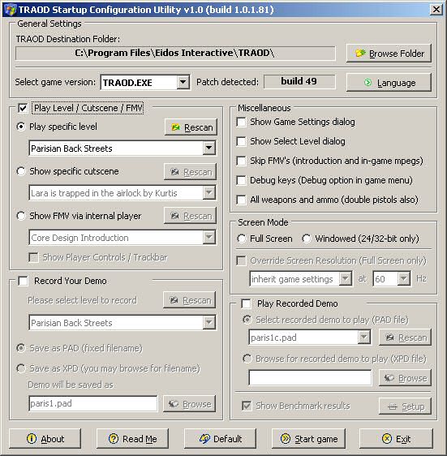Image resolution: width=447 pixels, height=456 pixels.
Task: Click the Browse Folder star folder icon
Action: (360, 54)
